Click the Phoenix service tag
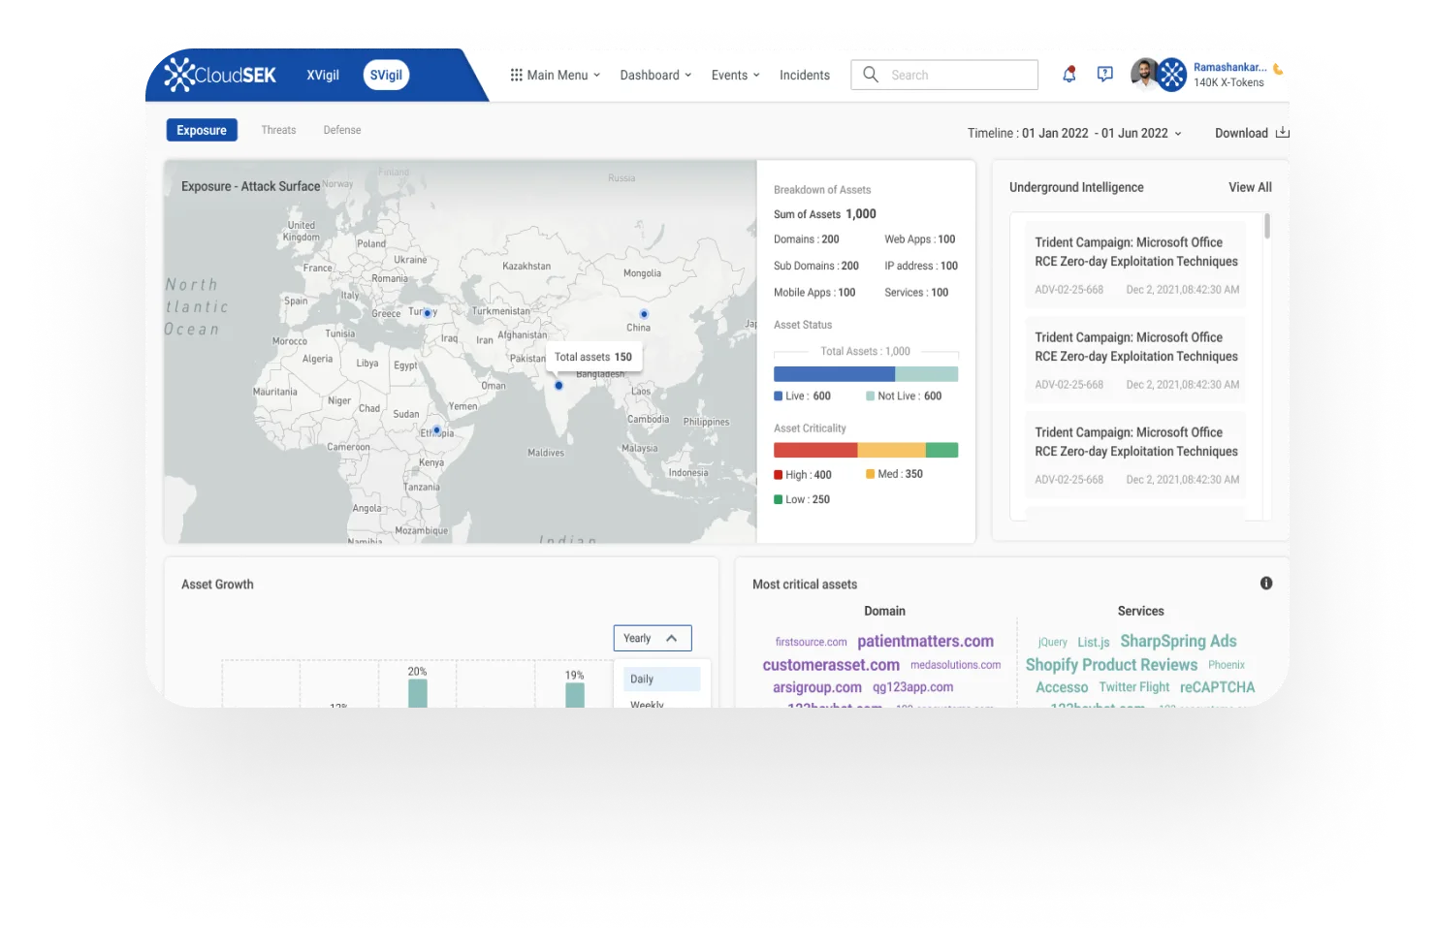1435x950 pixels. pyautogui.click(x=1226, y=665)
